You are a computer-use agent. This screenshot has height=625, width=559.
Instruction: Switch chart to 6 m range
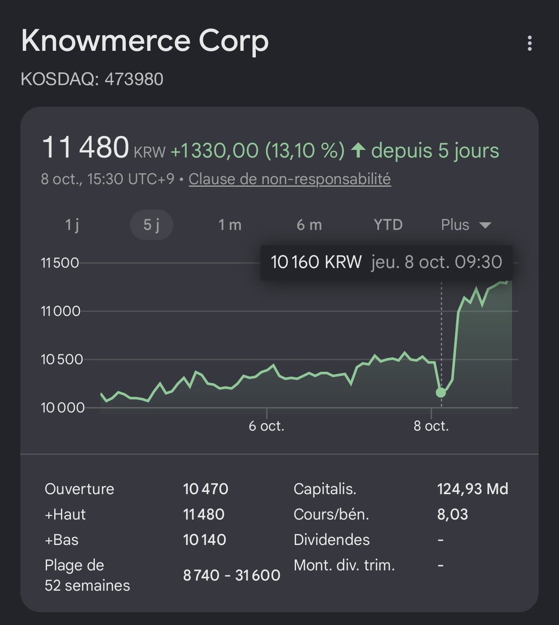[x=309, y=225]
